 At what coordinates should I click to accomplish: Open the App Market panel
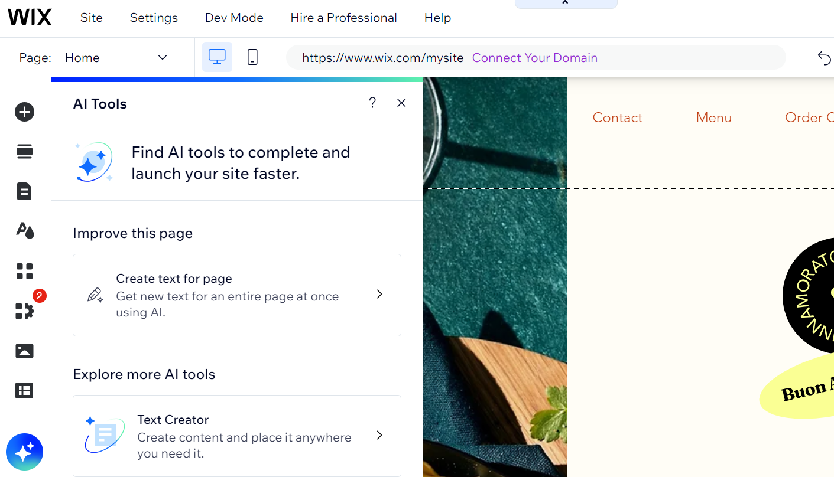[x=24, y=271]
